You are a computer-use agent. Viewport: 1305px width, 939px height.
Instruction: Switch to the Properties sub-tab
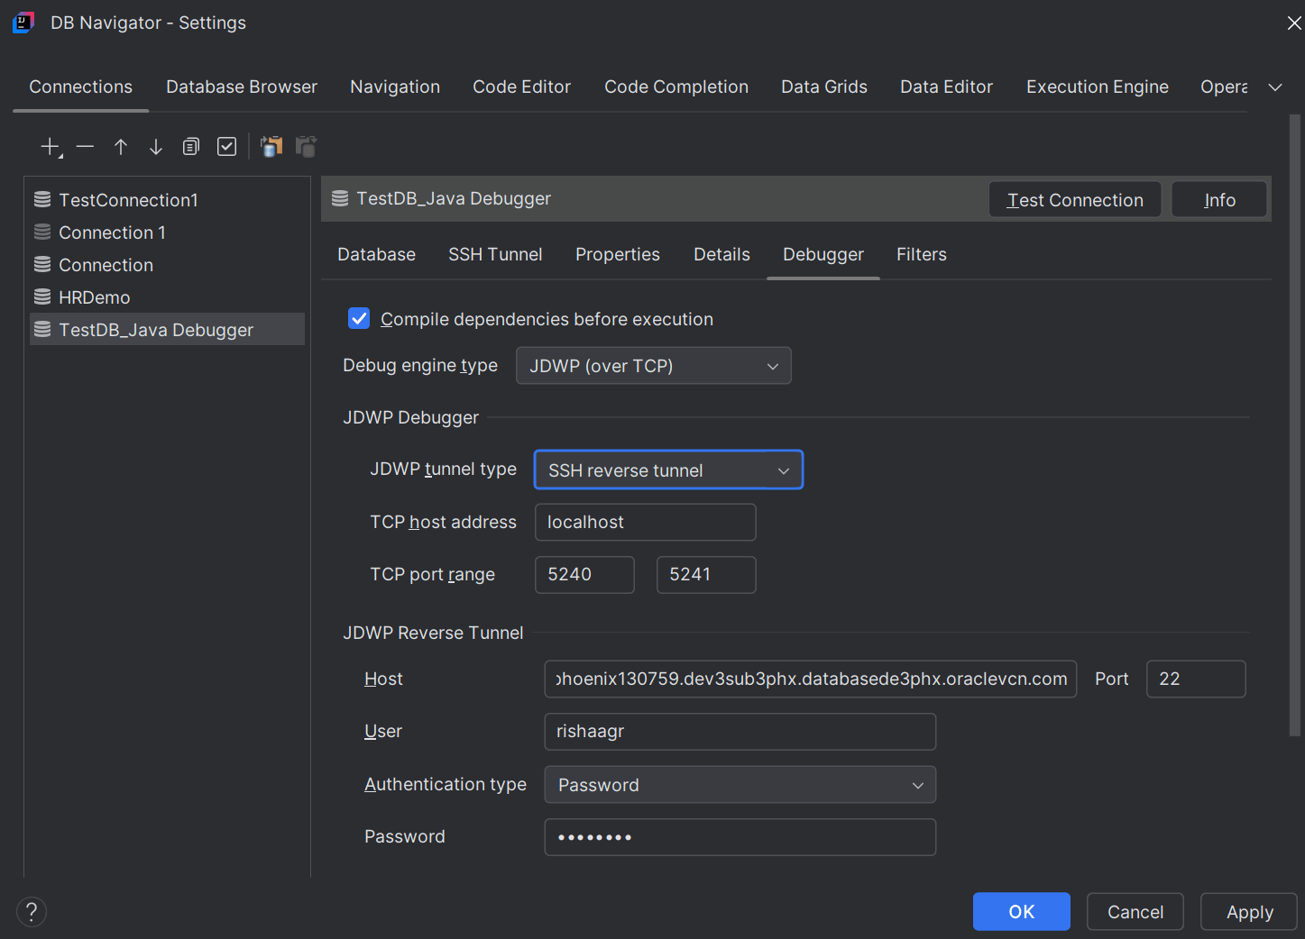click(618, 255)
